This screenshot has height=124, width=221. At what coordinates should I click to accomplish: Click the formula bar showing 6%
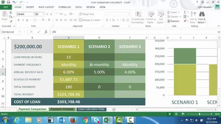point(134,32)
